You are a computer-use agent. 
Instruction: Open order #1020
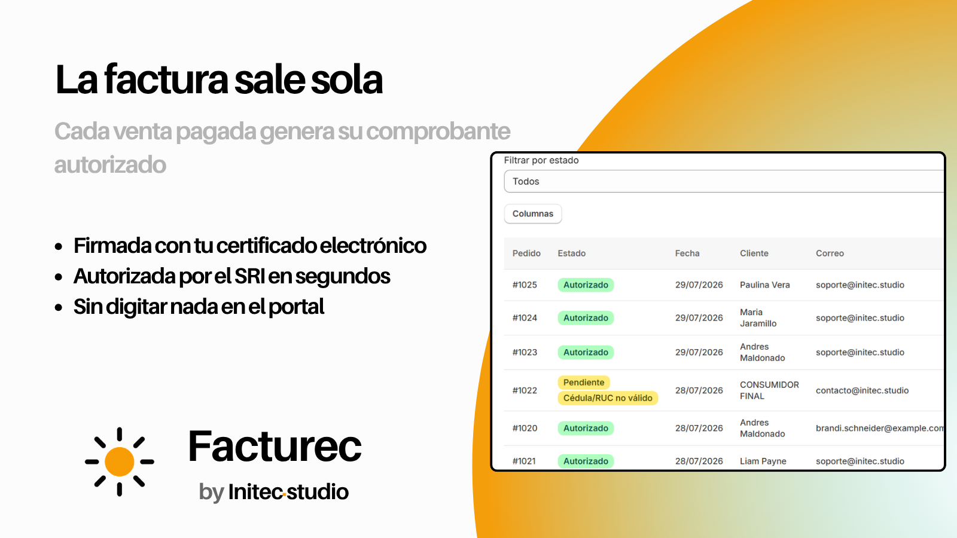pyautogui.click(x=525, y=428)
